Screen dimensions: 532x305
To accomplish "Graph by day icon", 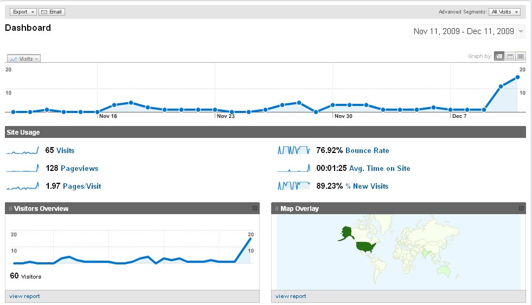I will (x=499, y=56).
